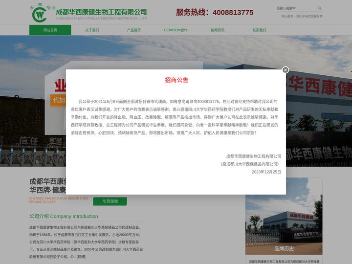Image resolution: width=352 pixels, height=264 pixels.
Task: Click the 招商公告 heading in popup
Action: click(x=176, y=80)
